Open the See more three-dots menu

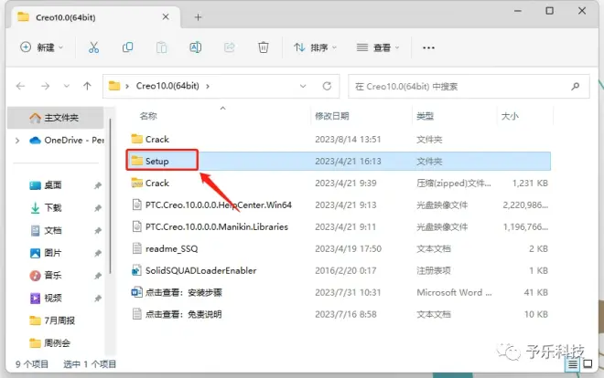tap(428, 47)
